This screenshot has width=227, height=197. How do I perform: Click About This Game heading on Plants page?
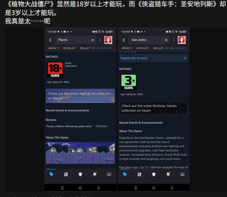coord(57,138)
